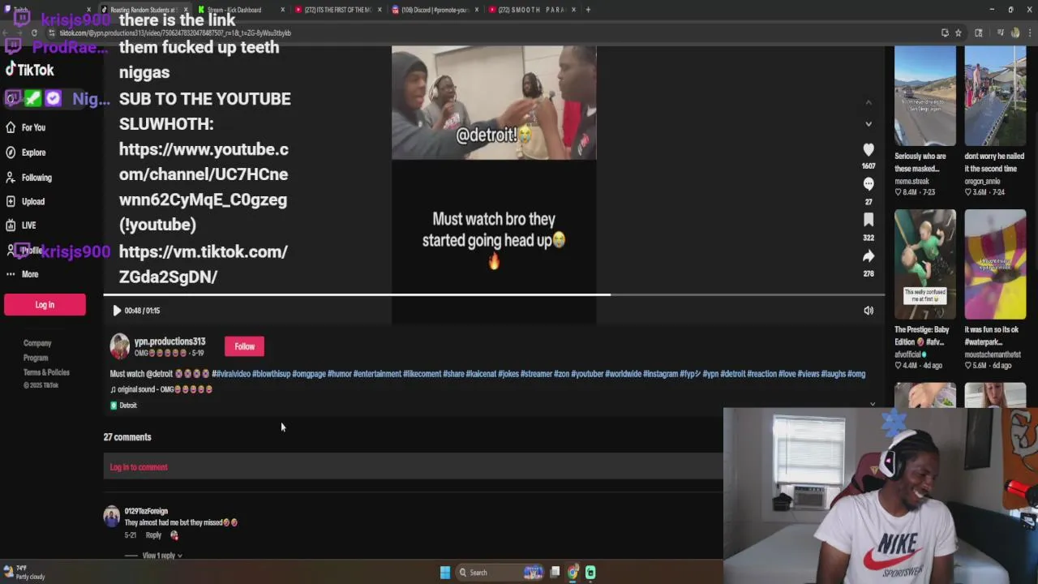
Task: Open the 'dont worry he nailed it' video thumbnail
Action: (x=995, y=96)
